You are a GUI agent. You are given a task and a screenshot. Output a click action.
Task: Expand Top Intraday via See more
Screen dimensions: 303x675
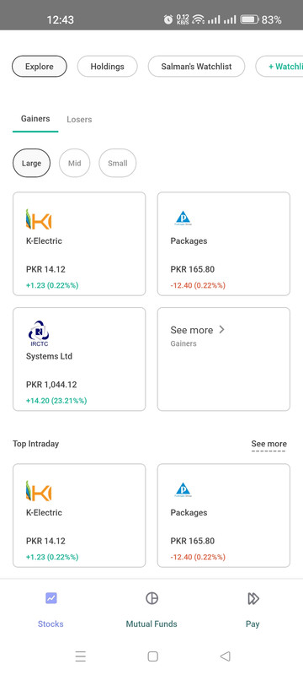coord(268,444)
